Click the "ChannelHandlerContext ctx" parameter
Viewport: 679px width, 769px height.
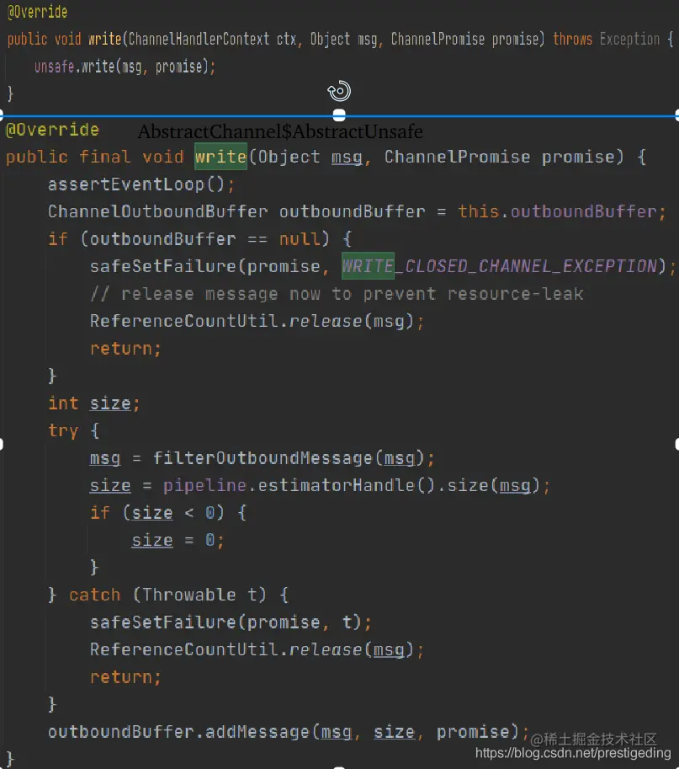212,40
